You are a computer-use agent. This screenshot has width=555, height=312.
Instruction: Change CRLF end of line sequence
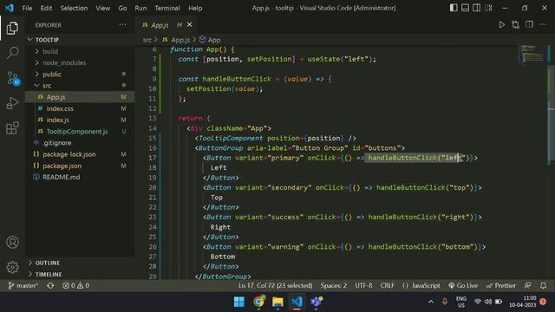[x=388, y=285]
